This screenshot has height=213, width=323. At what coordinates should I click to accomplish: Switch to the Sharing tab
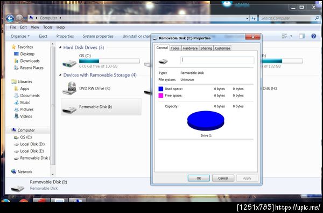[x=206, y=48]
